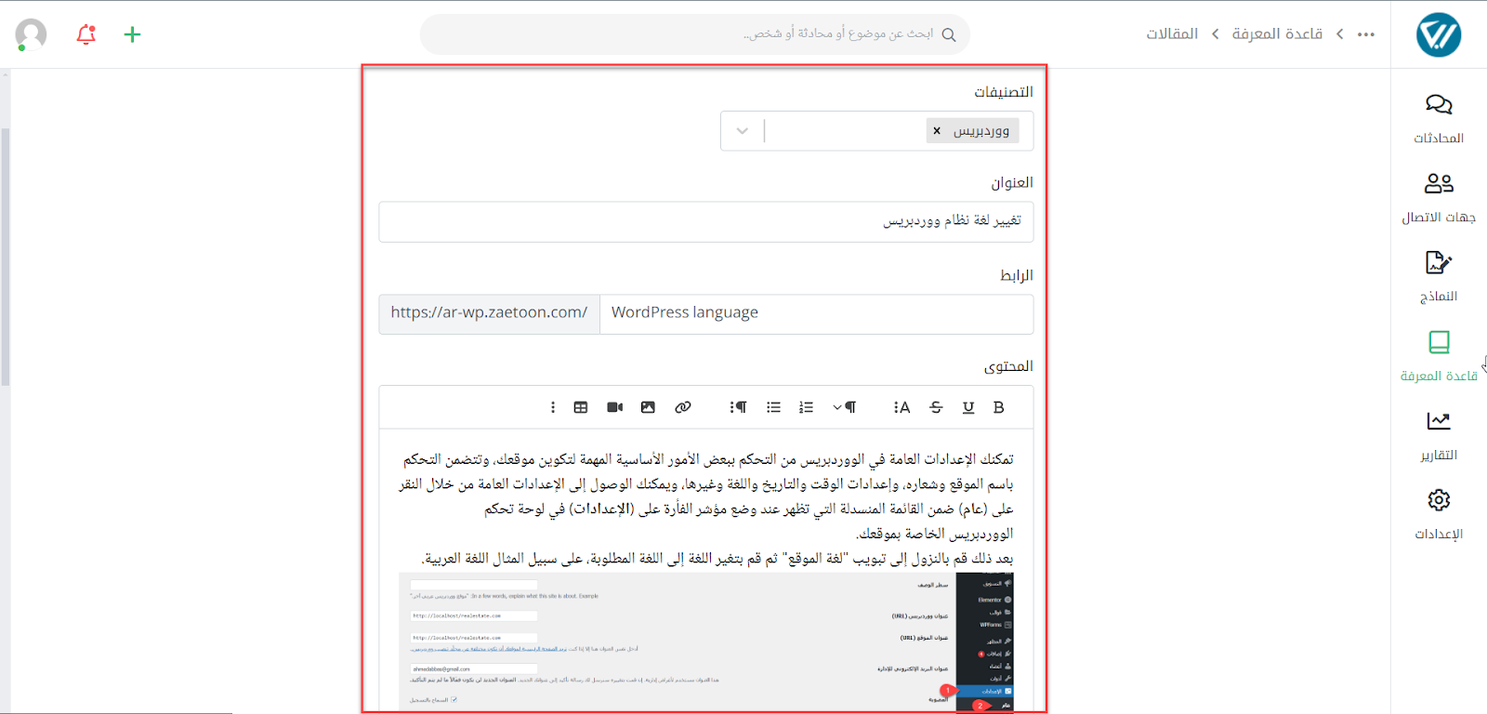Open the font size options in editor toolbar
Screen dimensions: 1487x714
(901, 407)
